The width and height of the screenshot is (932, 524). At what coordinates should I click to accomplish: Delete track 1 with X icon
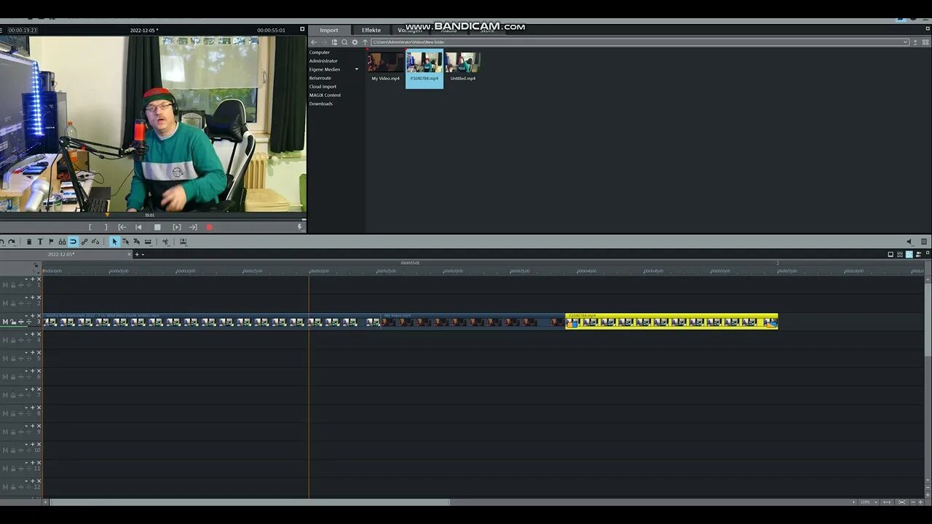click(39, 279)
